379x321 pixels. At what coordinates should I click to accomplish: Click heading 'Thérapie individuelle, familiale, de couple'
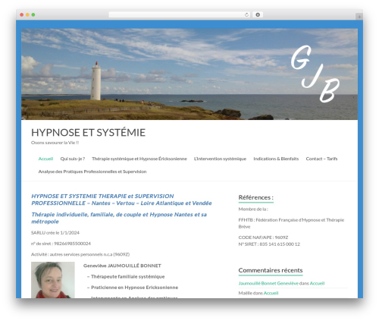[119, 218]
